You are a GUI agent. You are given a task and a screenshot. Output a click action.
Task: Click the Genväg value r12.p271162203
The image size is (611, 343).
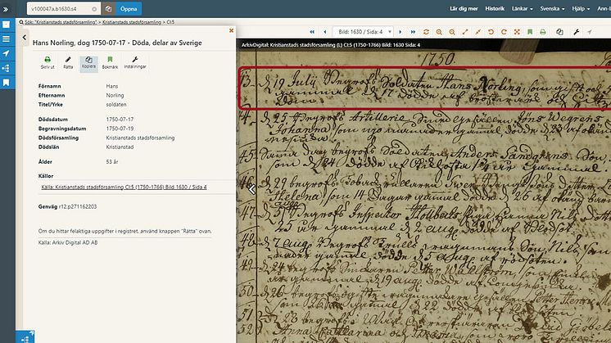pyautogui.click(x=78, y=207)
